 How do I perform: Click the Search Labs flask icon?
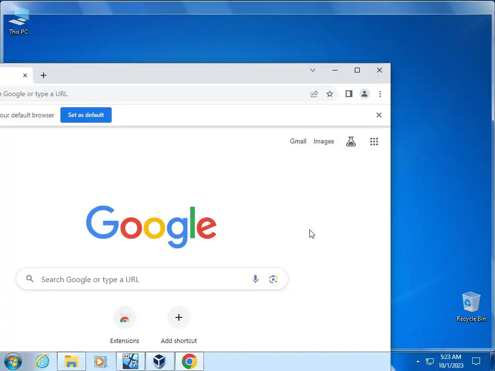(351, 142)
